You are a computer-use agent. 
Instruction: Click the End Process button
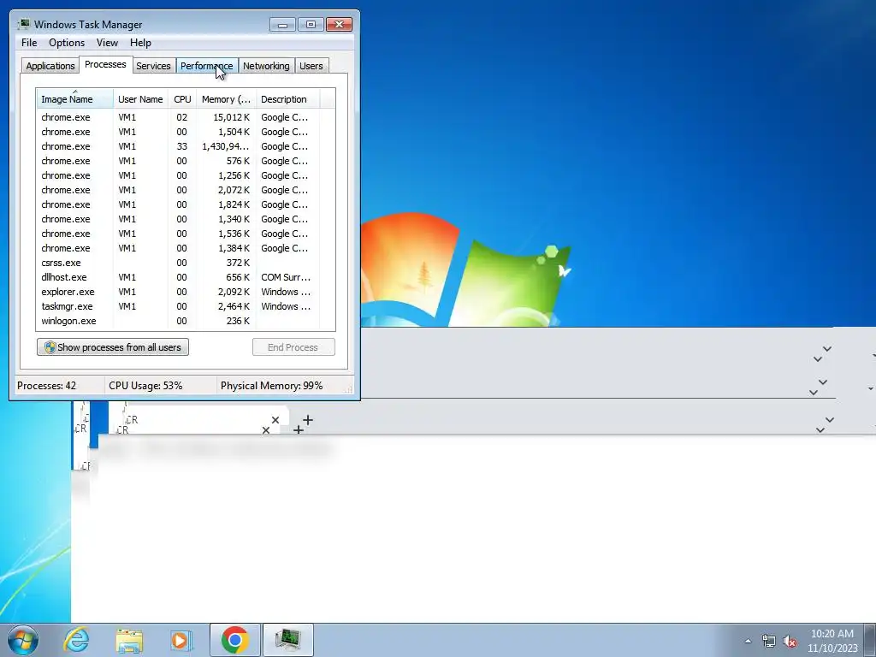tap(293, 347)
